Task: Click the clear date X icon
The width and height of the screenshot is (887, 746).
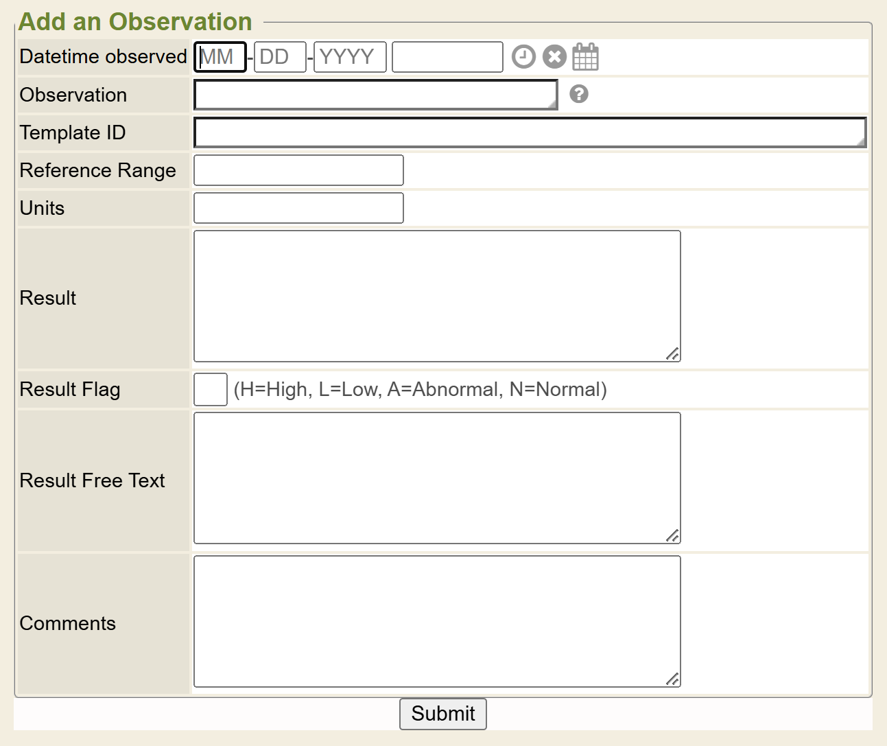Action: [554, 57]
